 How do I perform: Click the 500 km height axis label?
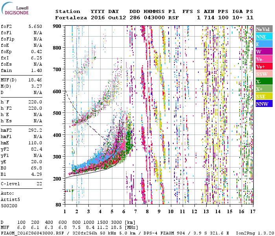point(57,113)
